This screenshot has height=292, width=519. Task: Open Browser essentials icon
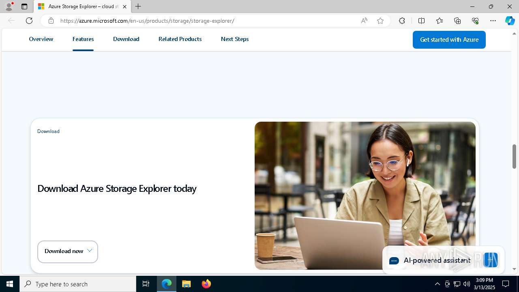tap(475, 21)
